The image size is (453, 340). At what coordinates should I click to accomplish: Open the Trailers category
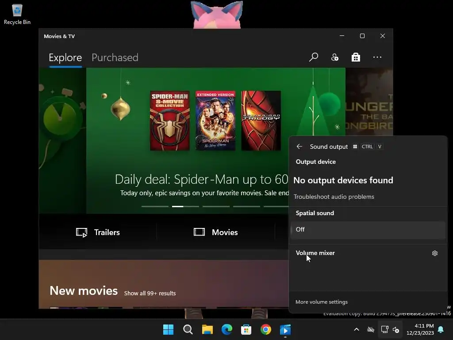pos(98,232)
